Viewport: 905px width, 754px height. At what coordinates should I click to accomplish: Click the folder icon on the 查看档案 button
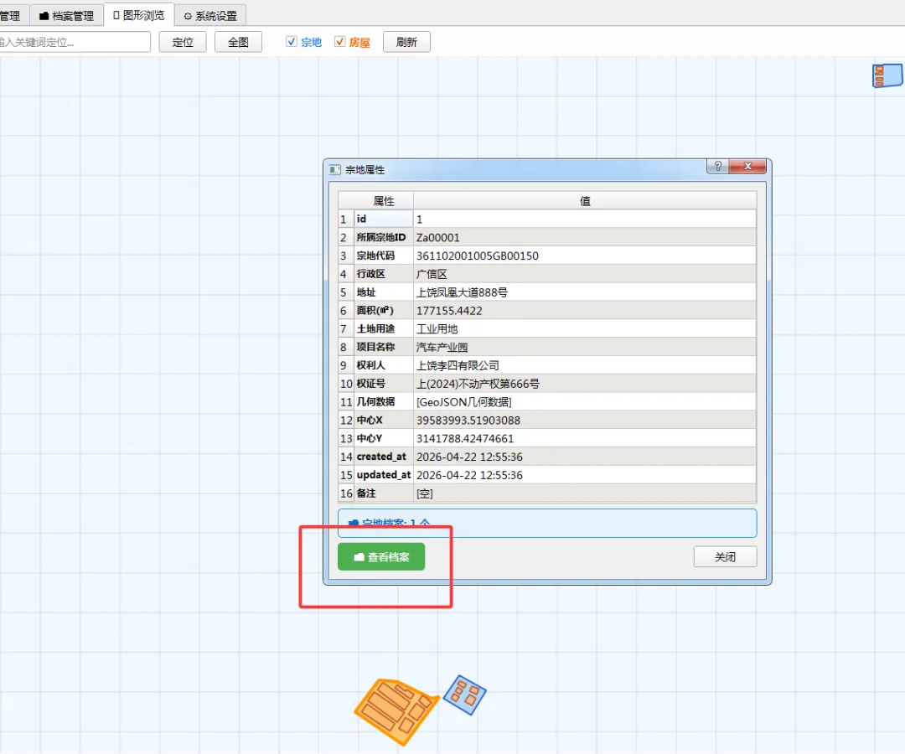point(359,557)
